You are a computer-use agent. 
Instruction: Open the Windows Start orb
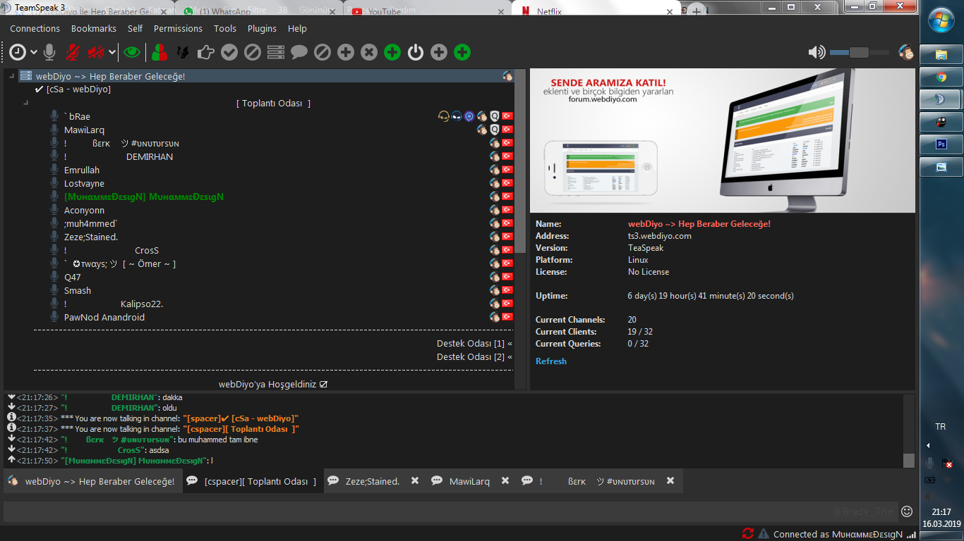[x=942, y=20]
